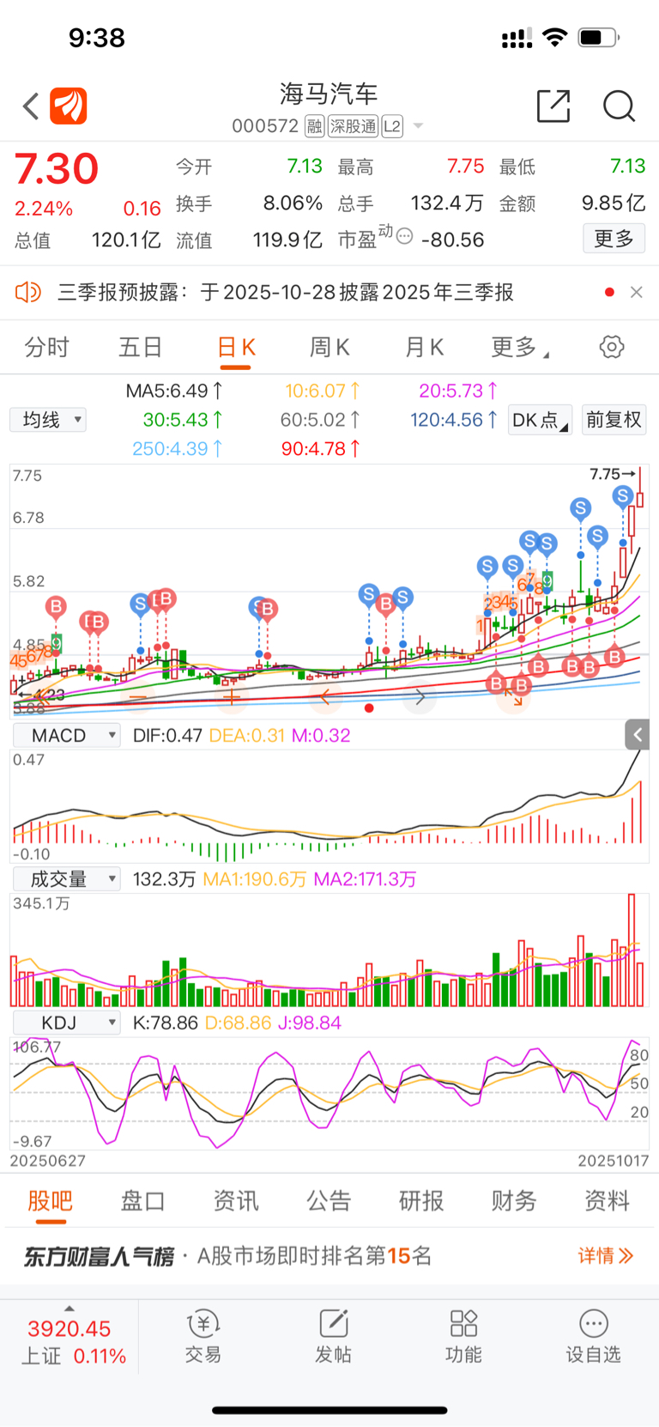Open 详情 popularity ranking link
This screenshot has height=1427, width=659.
pyautogui.click(x=606, y=1255)
